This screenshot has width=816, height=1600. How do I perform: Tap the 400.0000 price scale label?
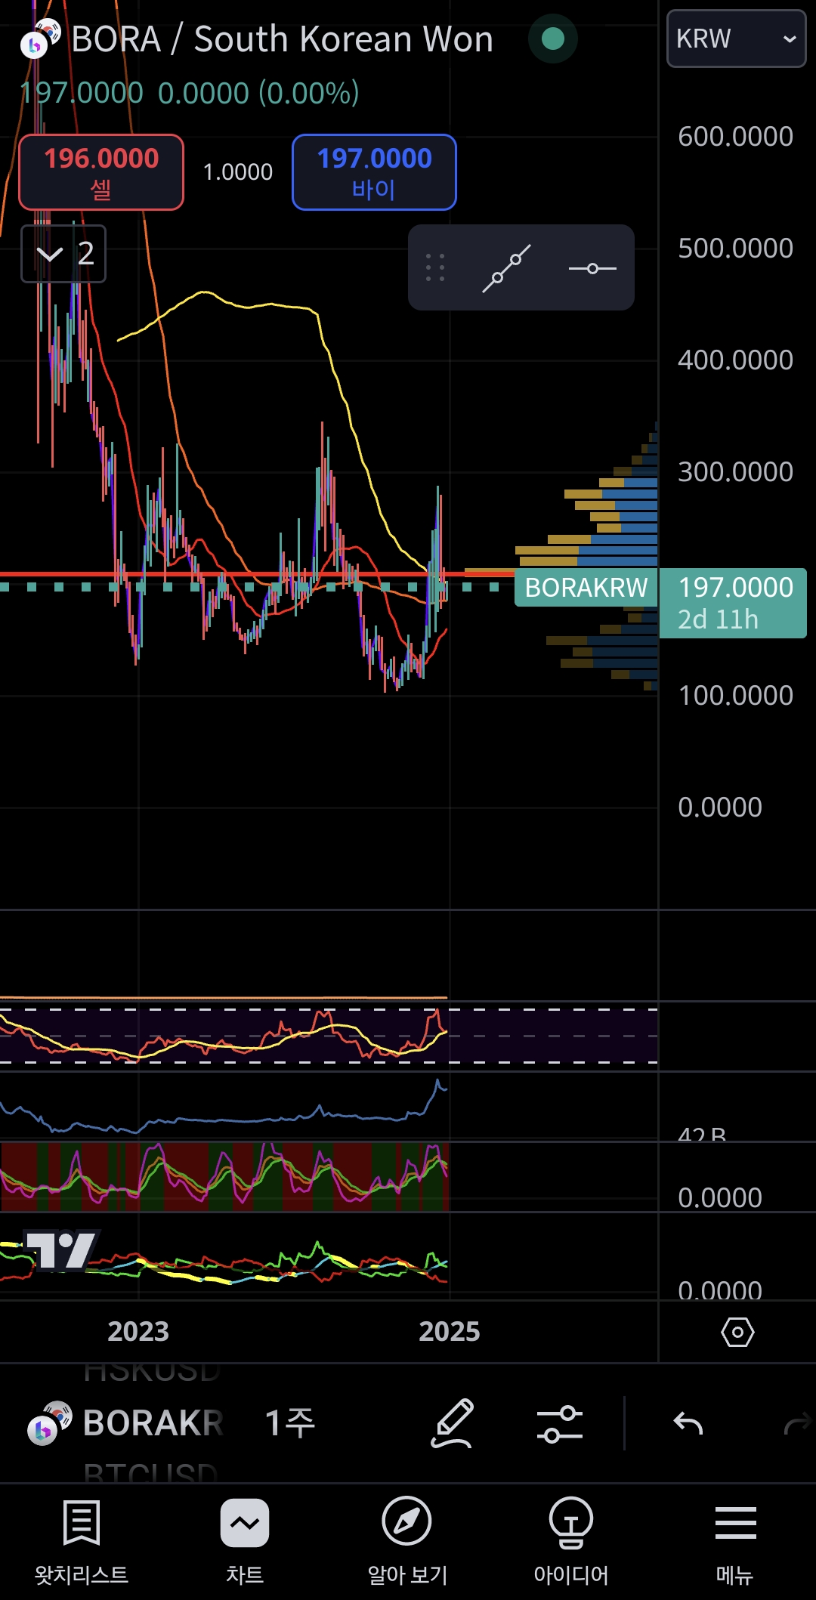735,360
